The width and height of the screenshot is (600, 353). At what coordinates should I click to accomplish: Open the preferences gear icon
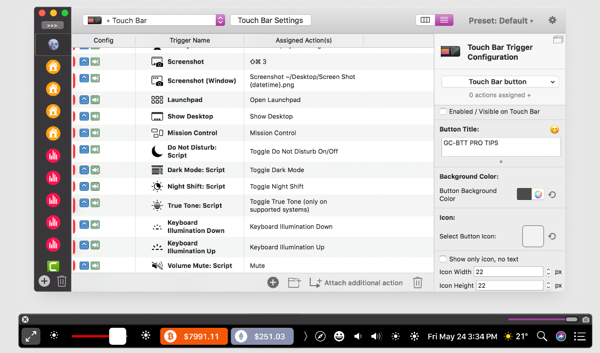click(x=552, y=20)
